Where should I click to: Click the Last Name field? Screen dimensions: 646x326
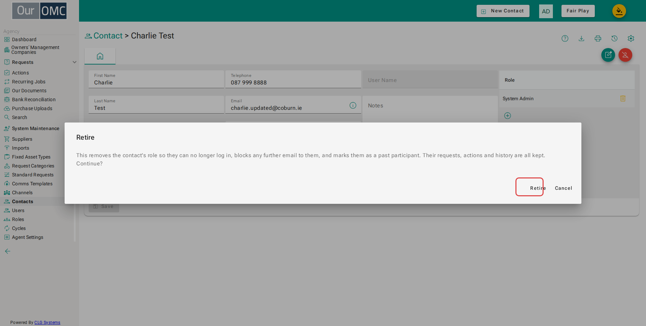(156, 105)
